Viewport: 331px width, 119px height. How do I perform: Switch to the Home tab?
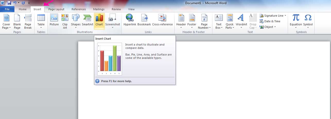point(23,9)
